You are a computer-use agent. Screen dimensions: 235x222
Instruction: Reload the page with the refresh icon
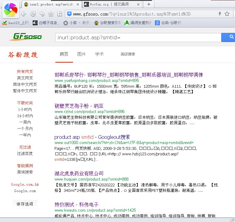33,14
